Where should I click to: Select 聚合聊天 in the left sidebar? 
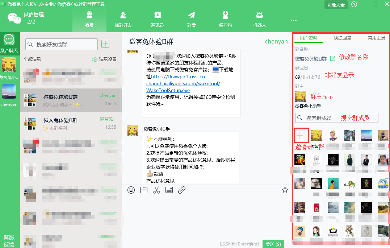(9, 44)
